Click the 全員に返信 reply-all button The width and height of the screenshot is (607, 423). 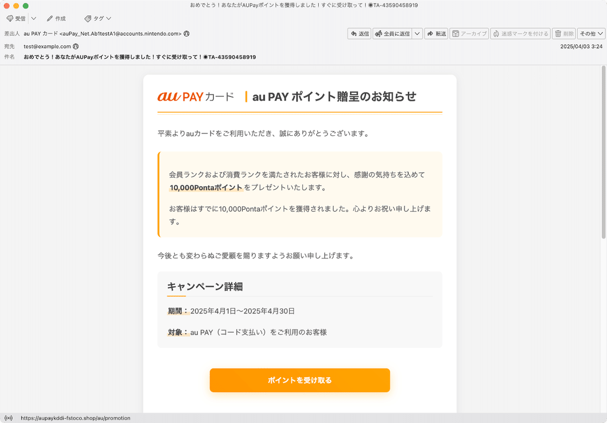(x=392, y=34)
